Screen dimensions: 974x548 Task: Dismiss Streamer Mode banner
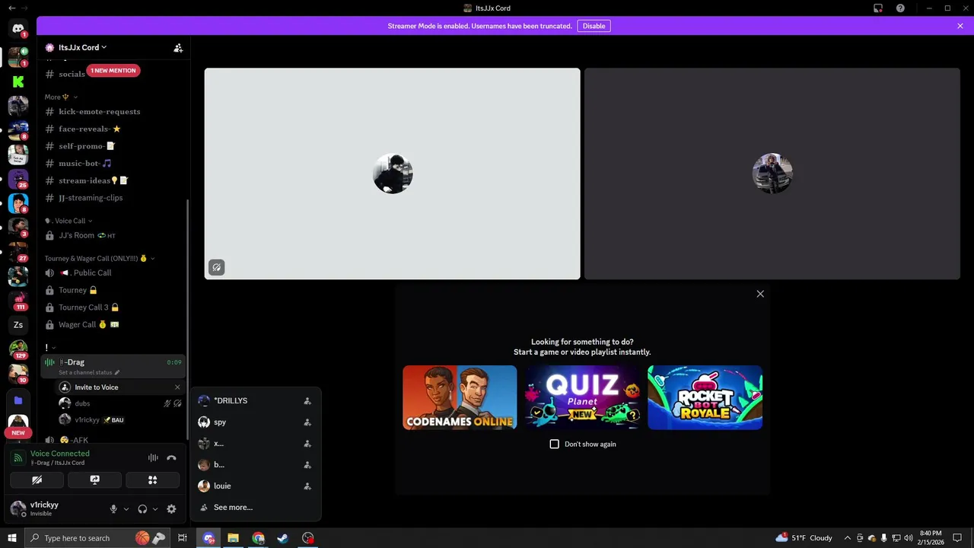click(960, 26)
